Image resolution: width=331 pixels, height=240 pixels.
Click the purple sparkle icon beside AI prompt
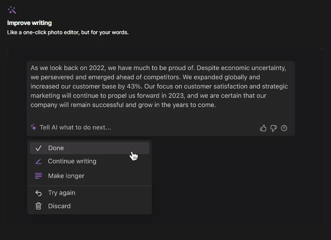point(34,127)
